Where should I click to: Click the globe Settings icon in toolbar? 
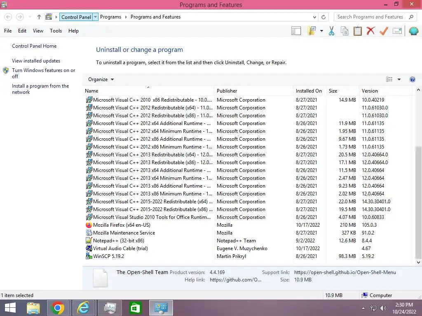(x=413, y=31)
